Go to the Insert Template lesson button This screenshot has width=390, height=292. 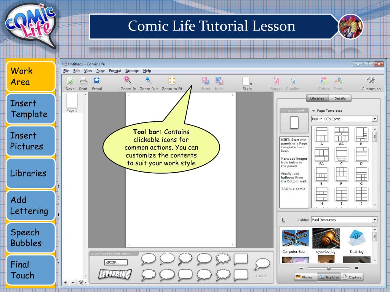pyautogui.click(x=30, y=109)
